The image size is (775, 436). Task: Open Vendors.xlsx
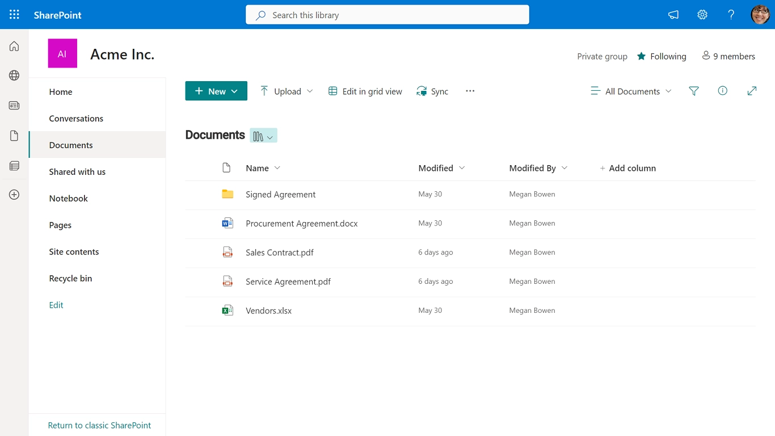269,311
